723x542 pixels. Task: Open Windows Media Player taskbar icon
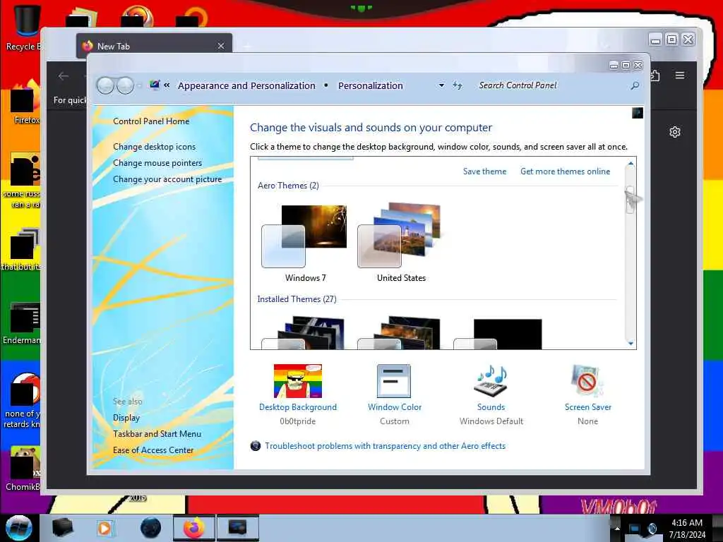[x=105, y=528]
